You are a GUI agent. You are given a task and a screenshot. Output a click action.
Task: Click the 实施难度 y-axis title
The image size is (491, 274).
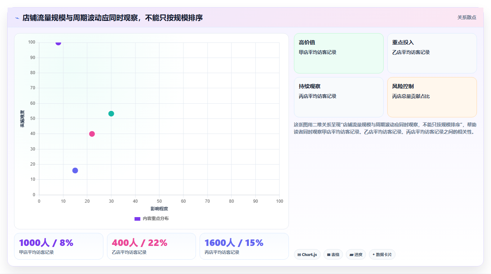coord(22,119)
